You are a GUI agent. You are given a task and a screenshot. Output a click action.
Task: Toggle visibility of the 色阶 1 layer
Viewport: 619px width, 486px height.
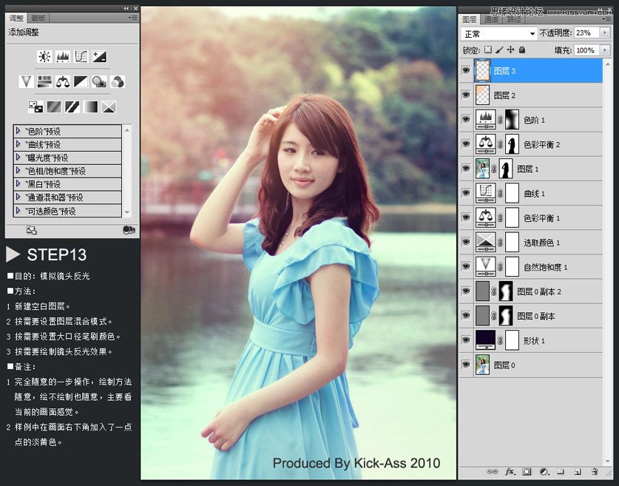pyautogui.click(x=466, y=119)
